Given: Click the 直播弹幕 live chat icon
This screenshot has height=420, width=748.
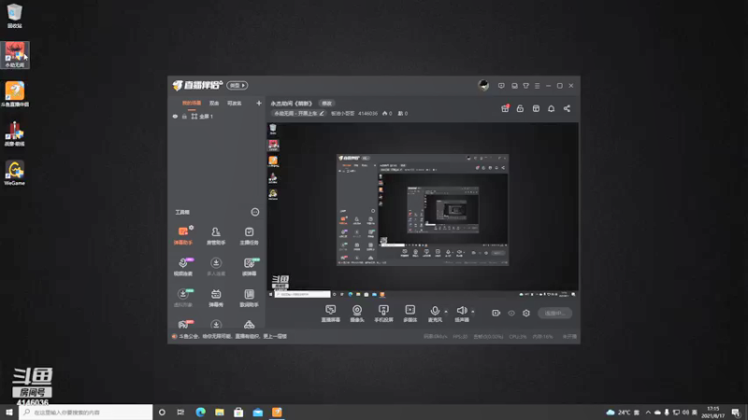Looking at the screenshot, I should click(x=331, y=314).
